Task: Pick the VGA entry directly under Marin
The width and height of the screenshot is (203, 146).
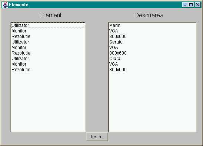Action: (x=153, y=31)
